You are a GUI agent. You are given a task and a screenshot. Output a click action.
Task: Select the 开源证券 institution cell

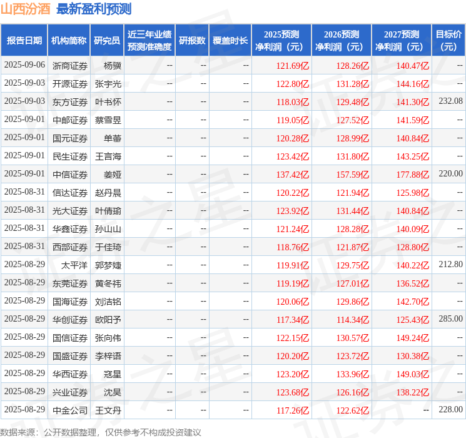click(70, 84)
